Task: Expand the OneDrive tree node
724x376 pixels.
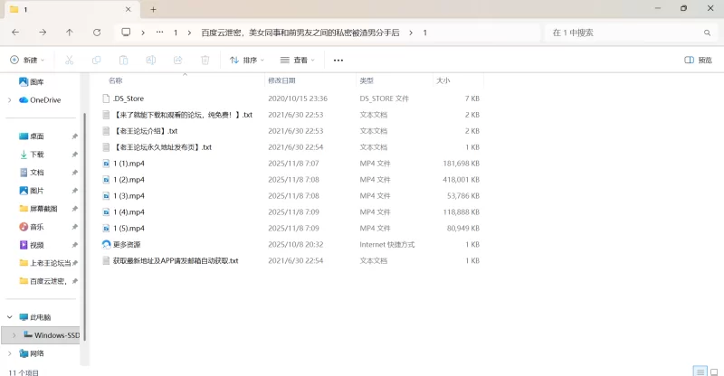Action: [9, 100]
